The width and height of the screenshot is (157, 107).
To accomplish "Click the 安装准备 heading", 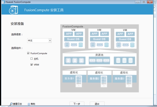I will pyautogui.click(x=17, y=24).
